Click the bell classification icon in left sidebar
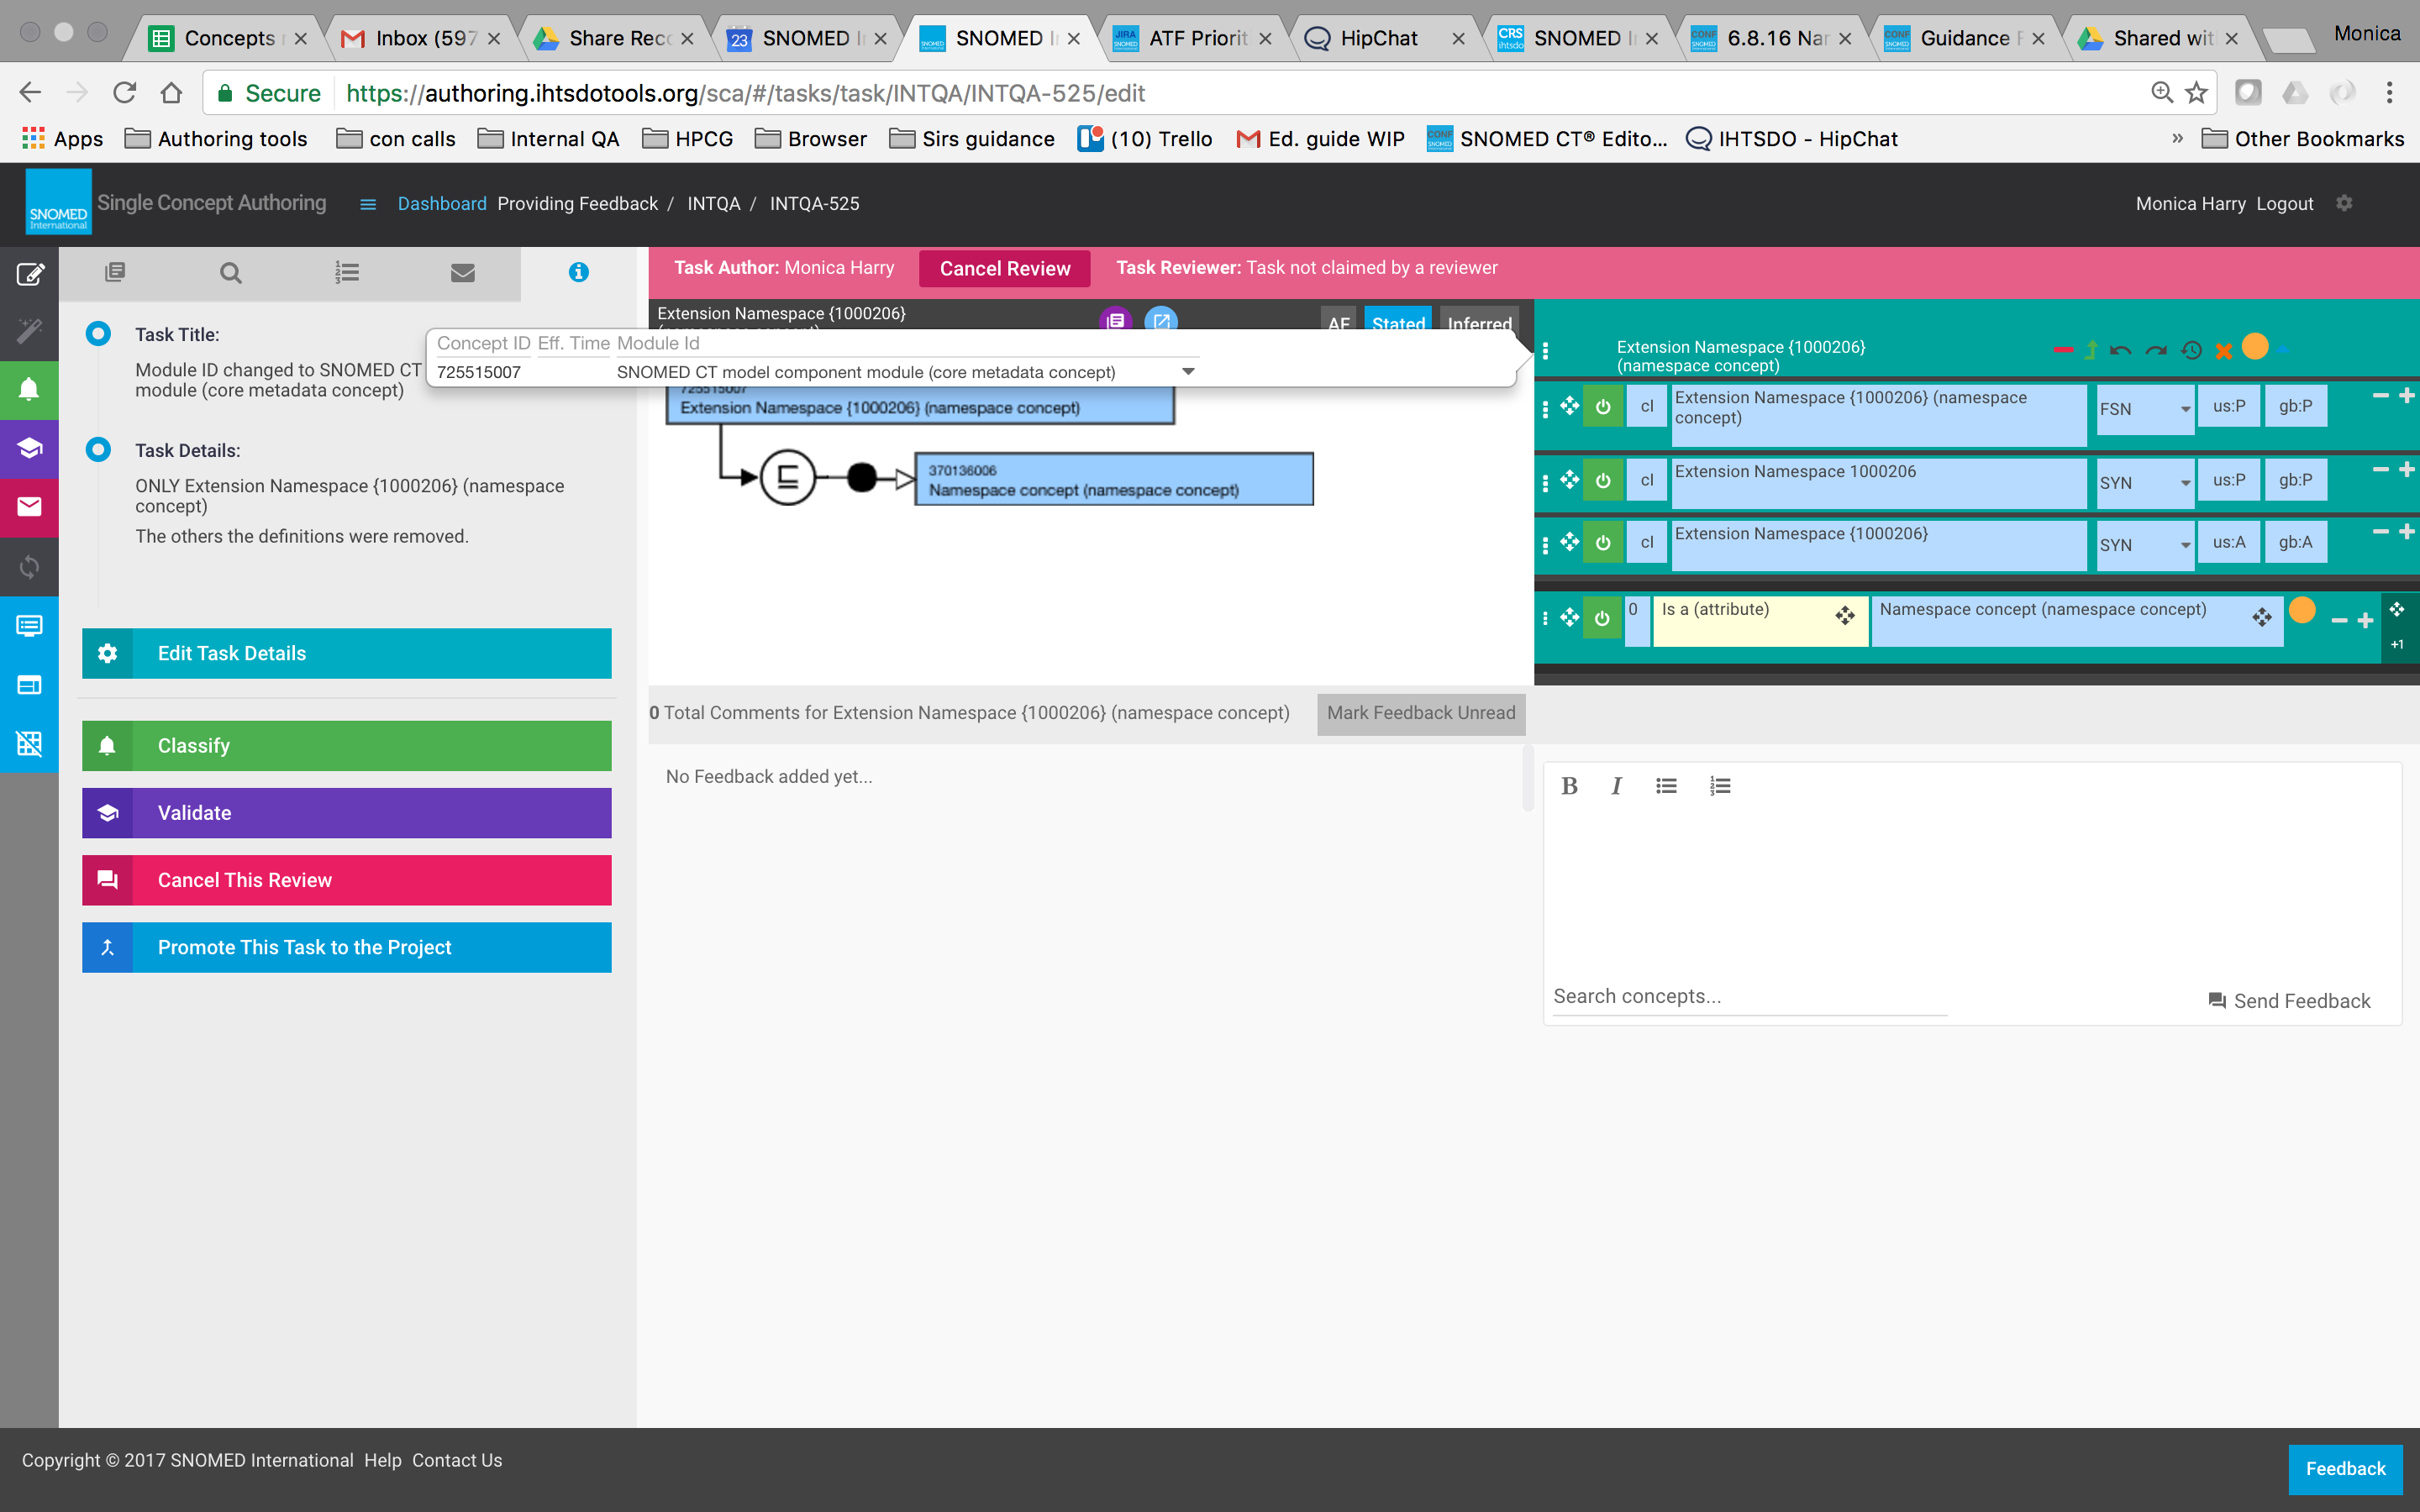 tap(29, 389)
